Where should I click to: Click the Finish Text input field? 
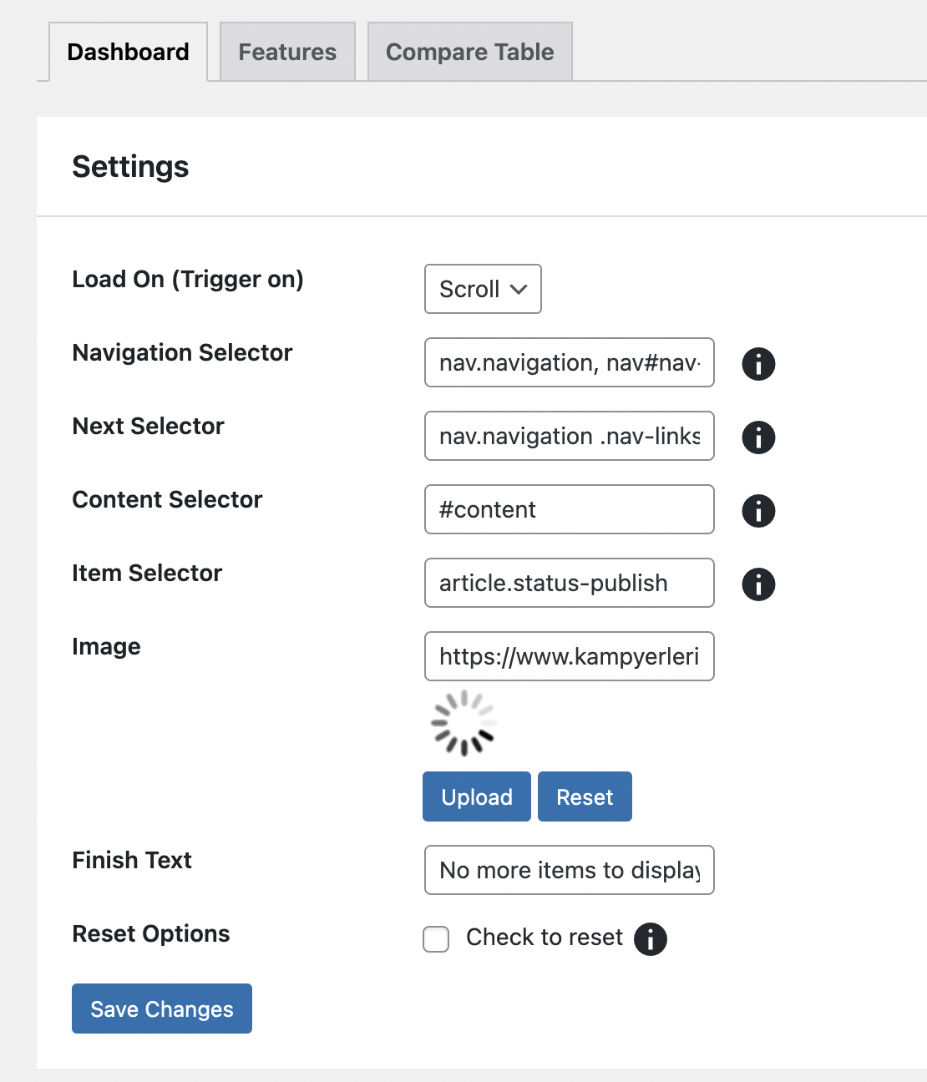(570, 870)
